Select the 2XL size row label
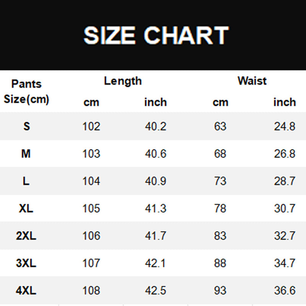Screen dimensions: 306x306 [x=26, y=236]
